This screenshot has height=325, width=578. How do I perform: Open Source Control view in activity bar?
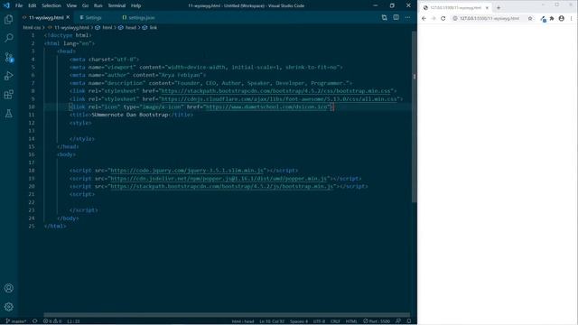[9, 57]
